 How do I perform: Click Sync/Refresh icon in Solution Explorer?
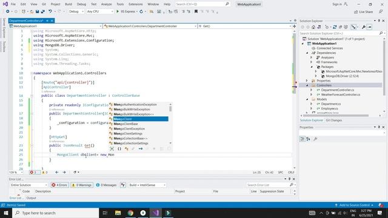point(335,27)
